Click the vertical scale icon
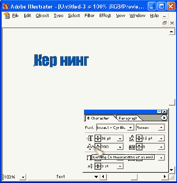The height and width of the screenshot is (183, 177). pos(89,157)
